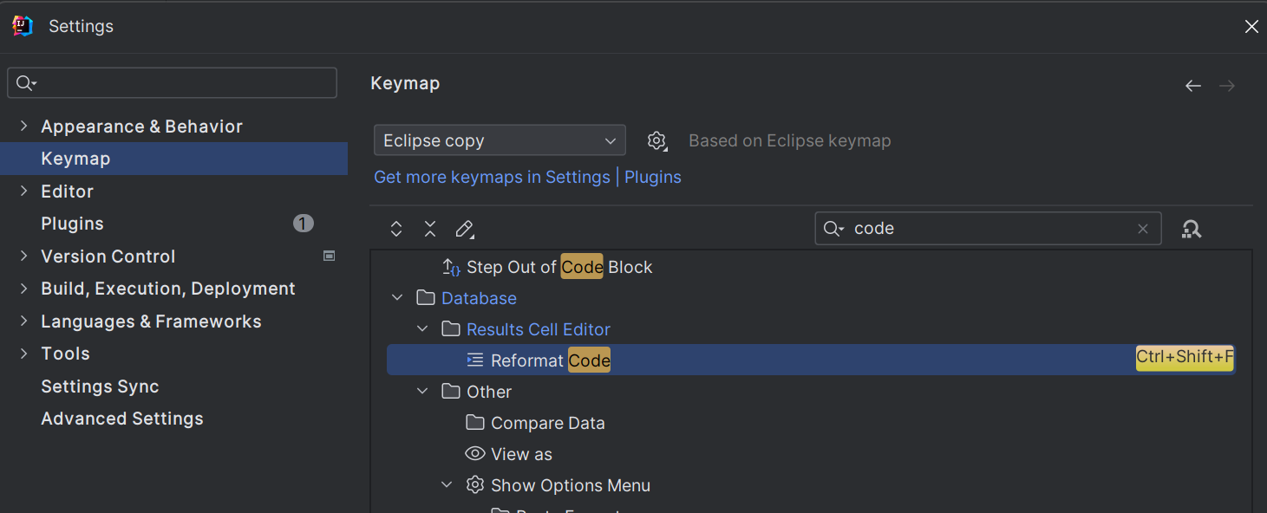Screen dimensions: 1267x513
Task: Open the Eclipse copy keymap dropdown
Action: pyautogui.click(x=500, y=140)
